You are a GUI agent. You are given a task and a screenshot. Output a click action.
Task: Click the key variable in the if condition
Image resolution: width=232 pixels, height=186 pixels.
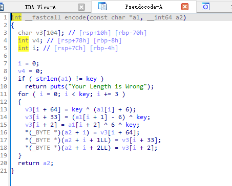coord(91,79)
